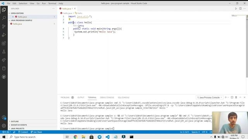Go to line via Ln, Col indicator

tap(184, 132)
